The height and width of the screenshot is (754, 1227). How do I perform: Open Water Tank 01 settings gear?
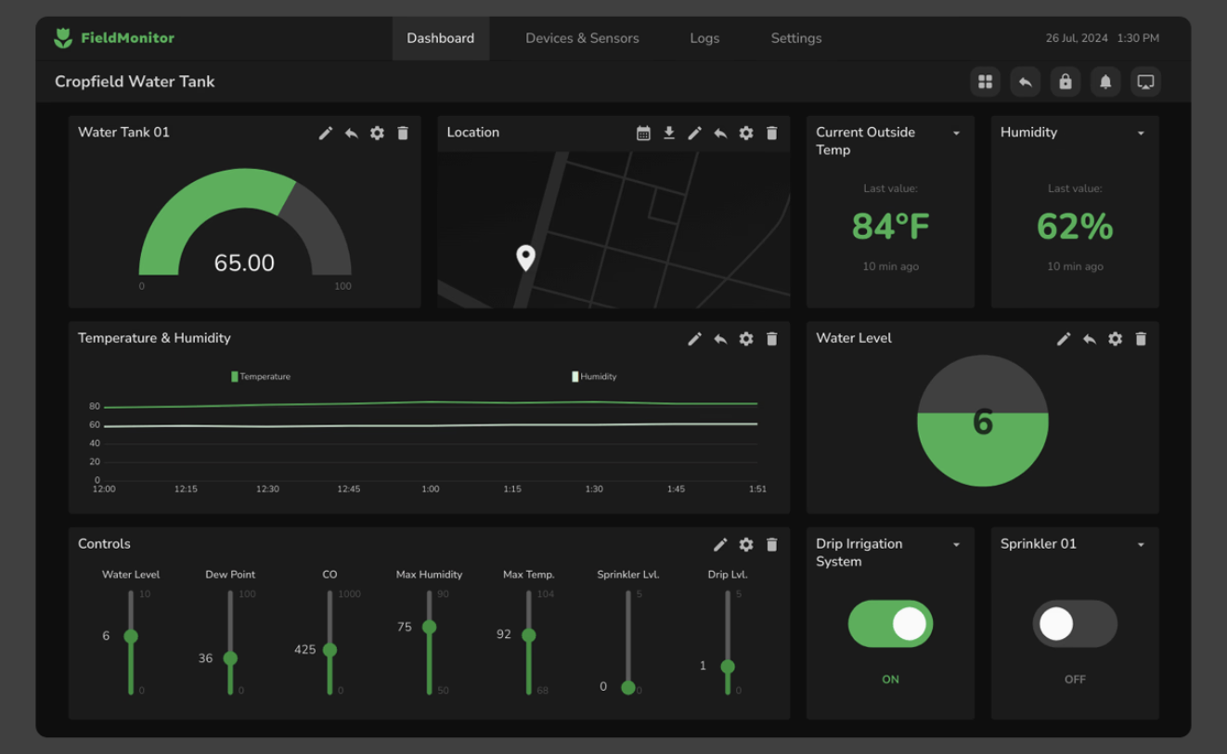pos(377,133)
